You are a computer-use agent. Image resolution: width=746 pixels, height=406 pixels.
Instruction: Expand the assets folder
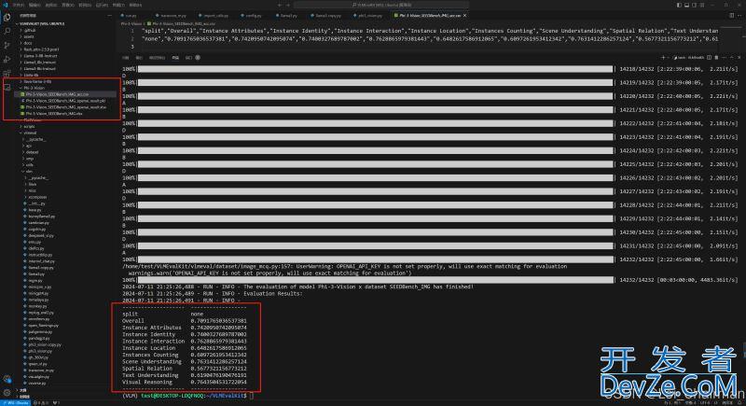29,36
